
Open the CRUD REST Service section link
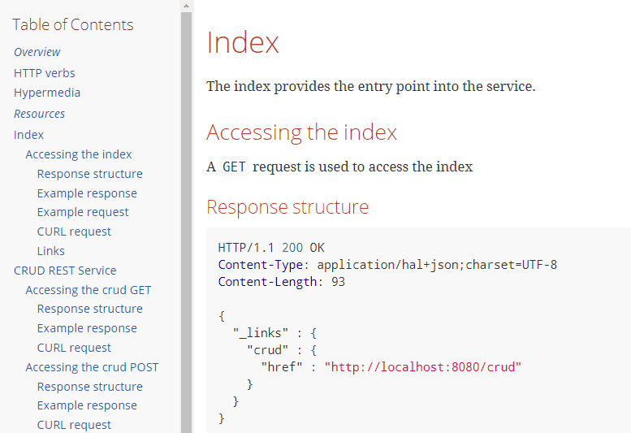[x=65, y=271]
